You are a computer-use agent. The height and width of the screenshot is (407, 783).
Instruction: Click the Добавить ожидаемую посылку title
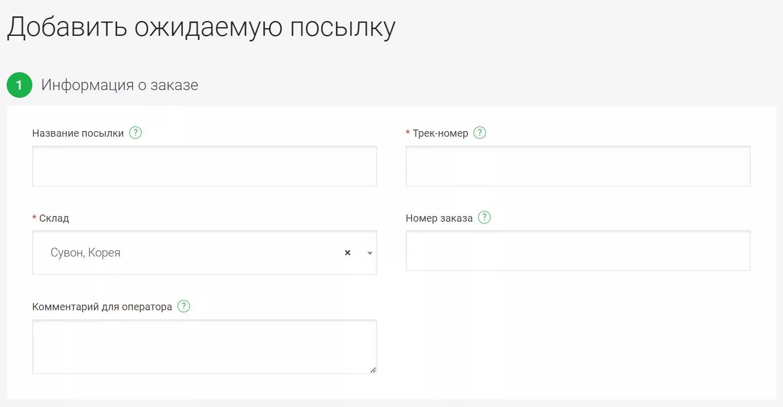(x=201, y=27)
